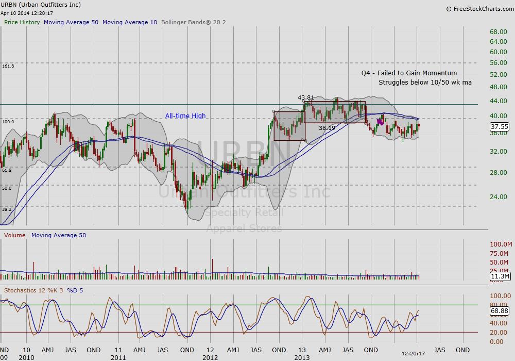The image size is (515, 361).
Task: Select 28.00 on the price axis
Action: pos(498,172)
